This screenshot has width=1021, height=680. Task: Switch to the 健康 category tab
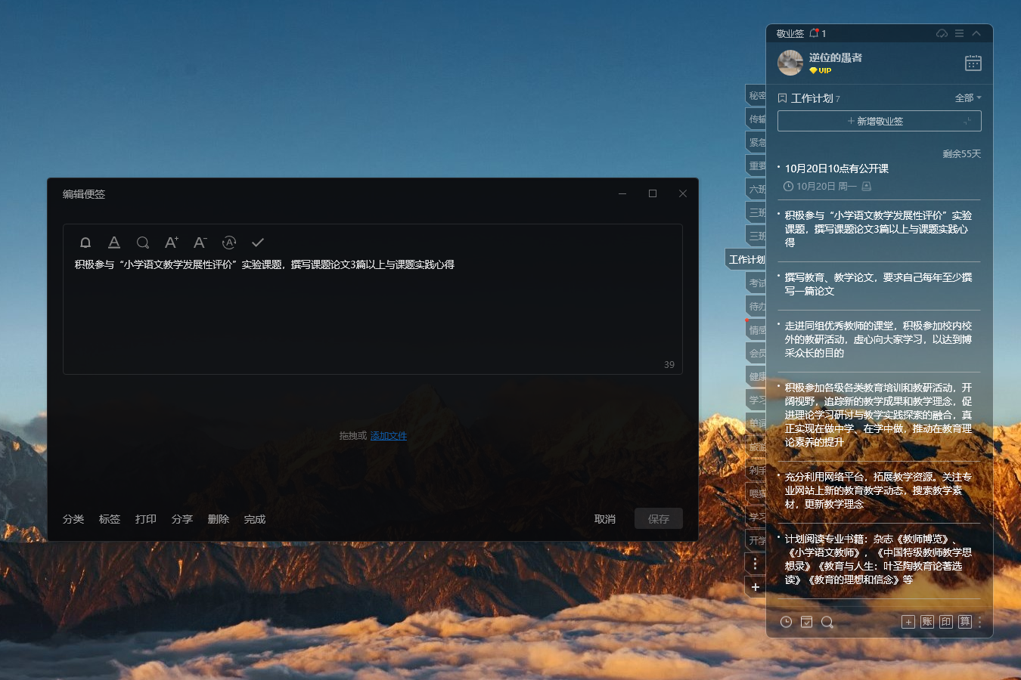click(x=756, y=376)
